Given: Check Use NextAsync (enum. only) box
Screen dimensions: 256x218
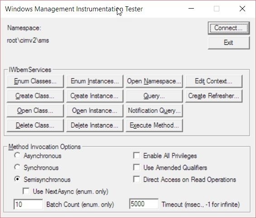Looking at the screenshot, I should (26, 191).
